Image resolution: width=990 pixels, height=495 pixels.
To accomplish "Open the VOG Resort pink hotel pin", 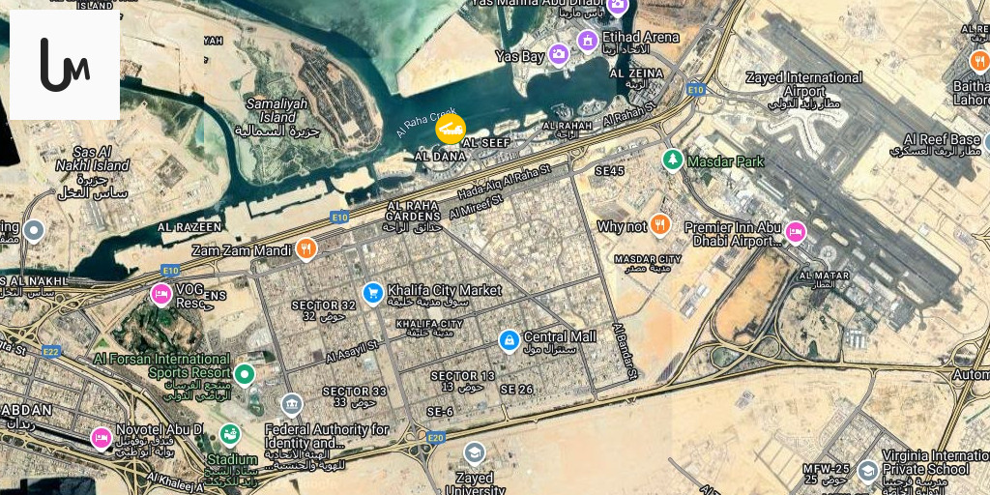I will tap(161, 295).
